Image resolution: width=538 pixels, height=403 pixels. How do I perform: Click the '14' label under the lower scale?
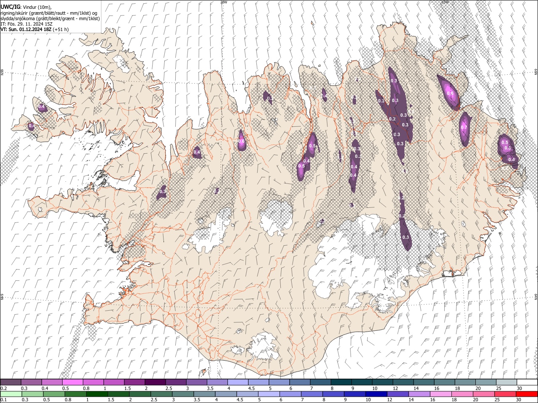coord(411,400)
